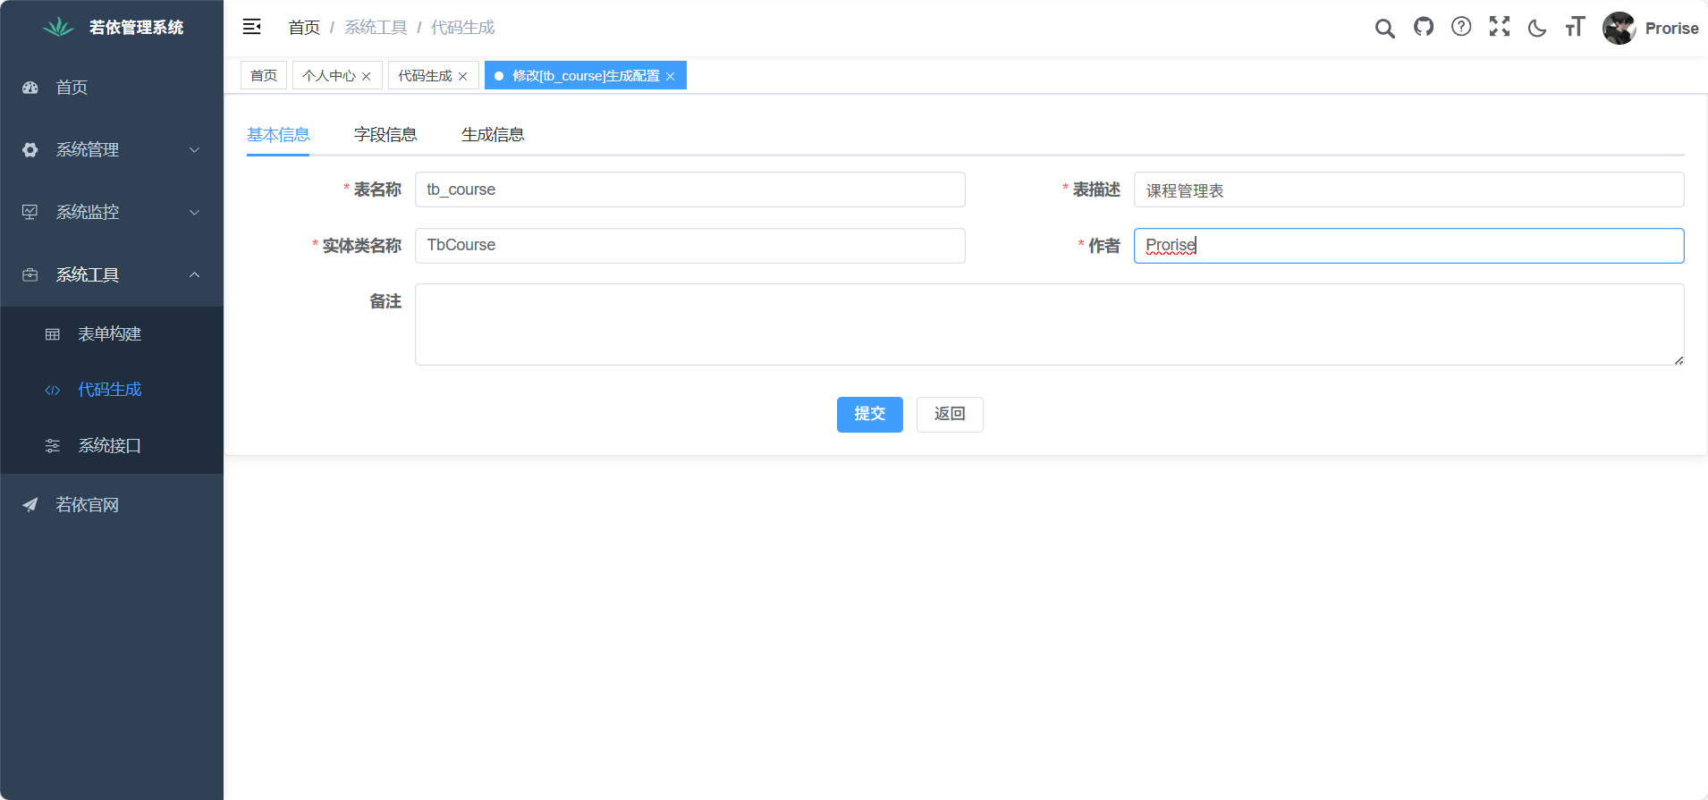Collapse the 系统工具 sidebar menu
Viewport: 1708px width, 800px height.
pos(112,275)
